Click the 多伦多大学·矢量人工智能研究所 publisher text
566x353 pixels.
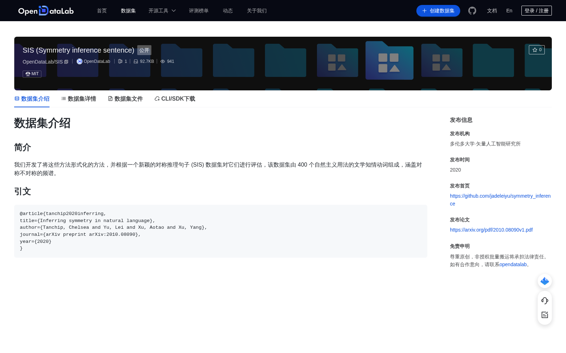pos(485,144)
